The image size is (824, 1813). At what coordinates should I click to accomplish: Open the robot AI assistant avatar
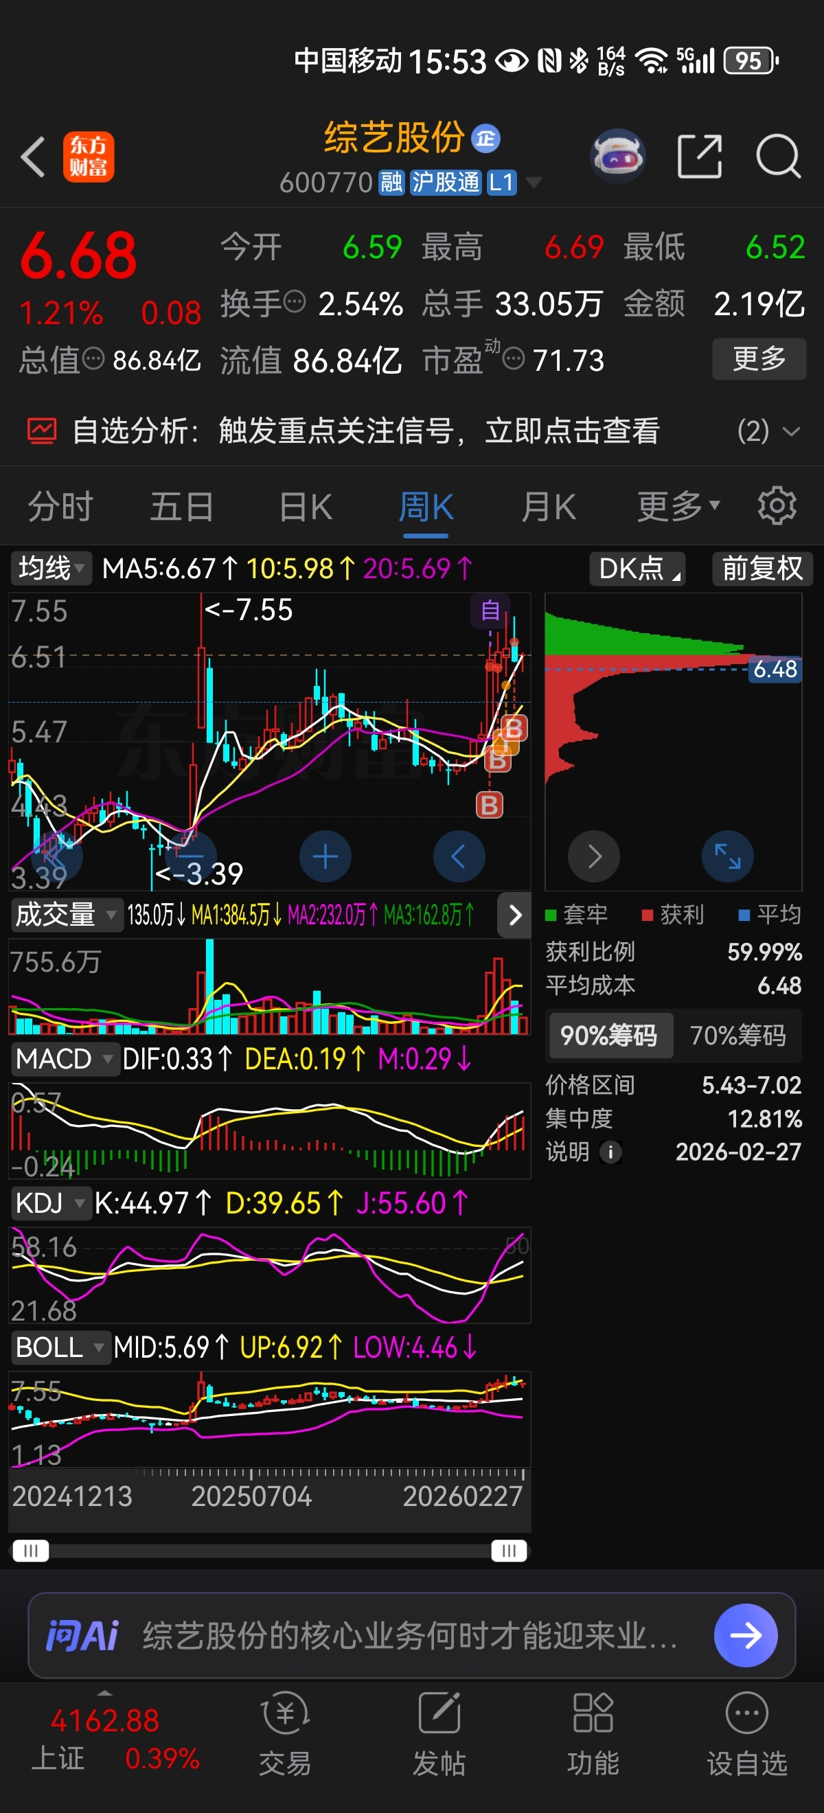click(x=617, y=155)
